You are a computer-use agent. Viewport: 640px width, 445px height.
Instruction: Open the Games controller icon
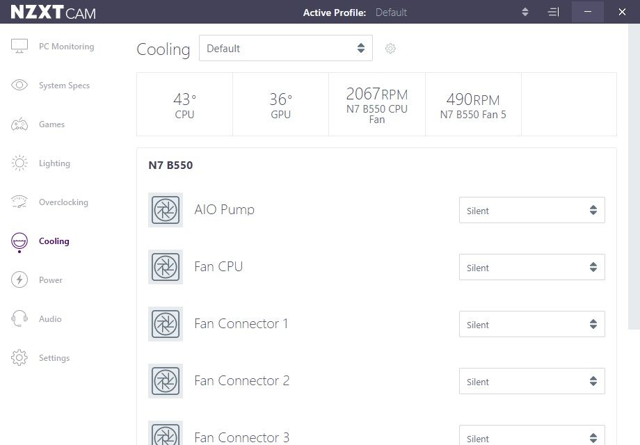[19, 124]
